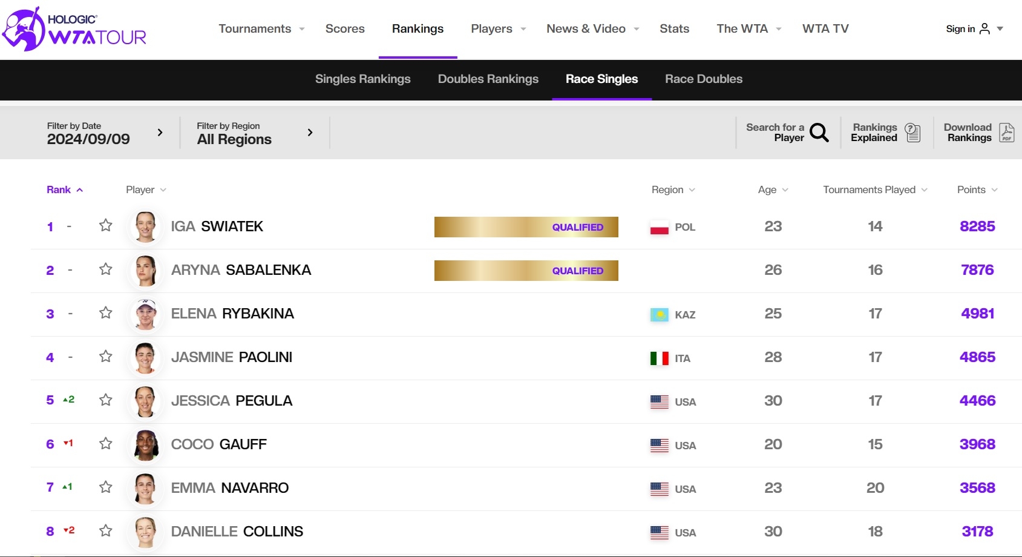Click the Download Rankings PDF icon
Screen dimensions: 1022x557
pos(1006,133)
